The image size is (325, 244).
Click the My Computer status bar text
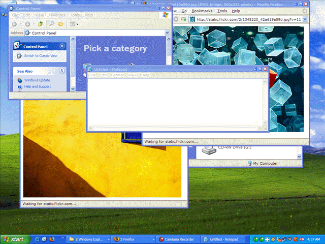click(265, 164)
